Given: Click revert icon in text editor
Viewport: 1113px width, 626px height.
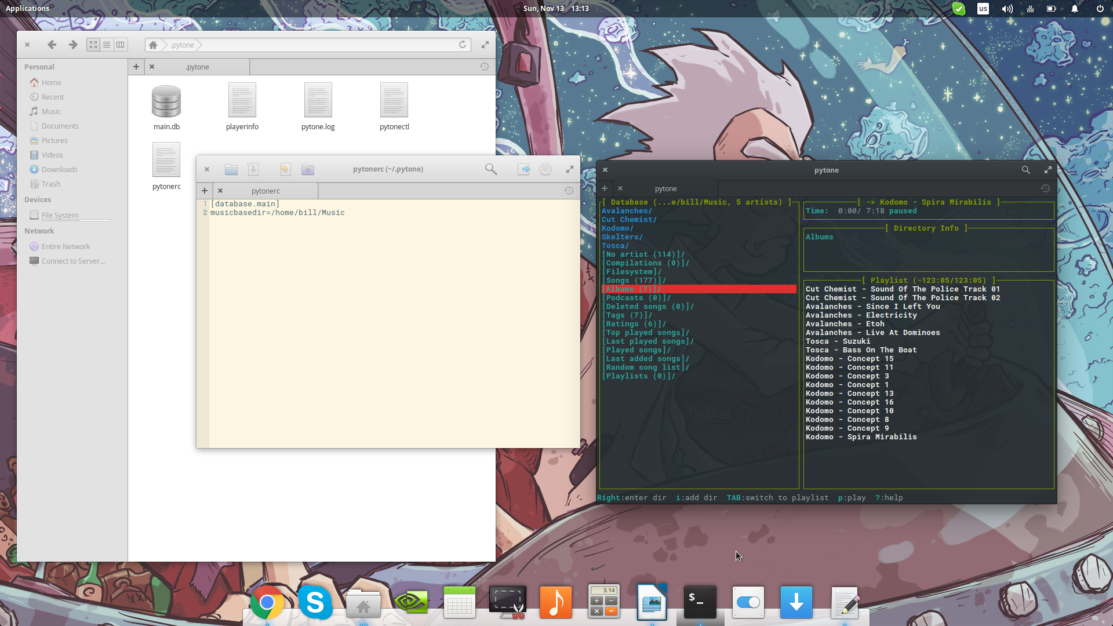Looking at the screenshot, I should [x=285, y=169].
